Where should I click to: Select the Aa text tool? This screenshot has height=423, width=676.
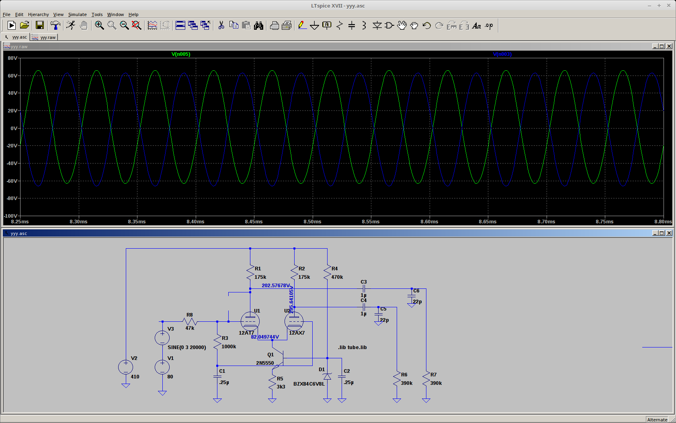pyautogui.click(x=476, y=25)
